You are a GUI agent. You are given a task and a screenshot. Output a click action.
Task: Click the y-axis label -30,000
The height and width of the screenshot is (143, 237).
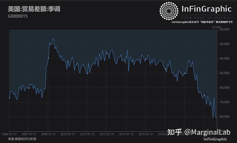[x=224, y=44]
